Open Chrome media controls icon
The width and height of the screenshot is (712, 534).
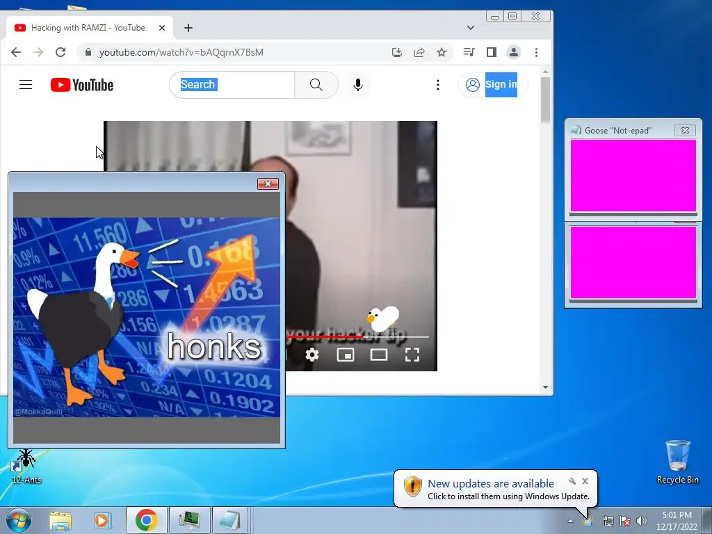tap(469, 52)
